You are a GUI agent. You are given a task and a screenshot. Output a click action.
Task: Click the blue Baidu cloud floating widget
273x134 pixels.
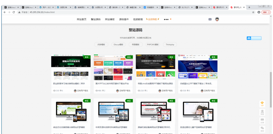[x=254, y=38]
